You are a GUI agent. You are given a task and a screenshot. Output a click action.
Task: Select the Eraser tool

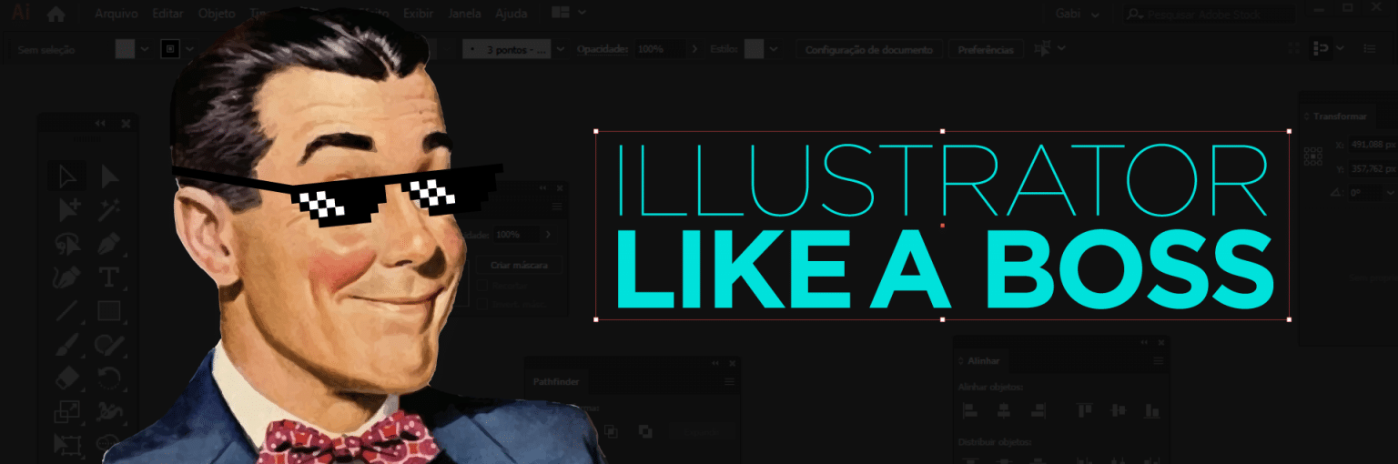tap(68, 377)
